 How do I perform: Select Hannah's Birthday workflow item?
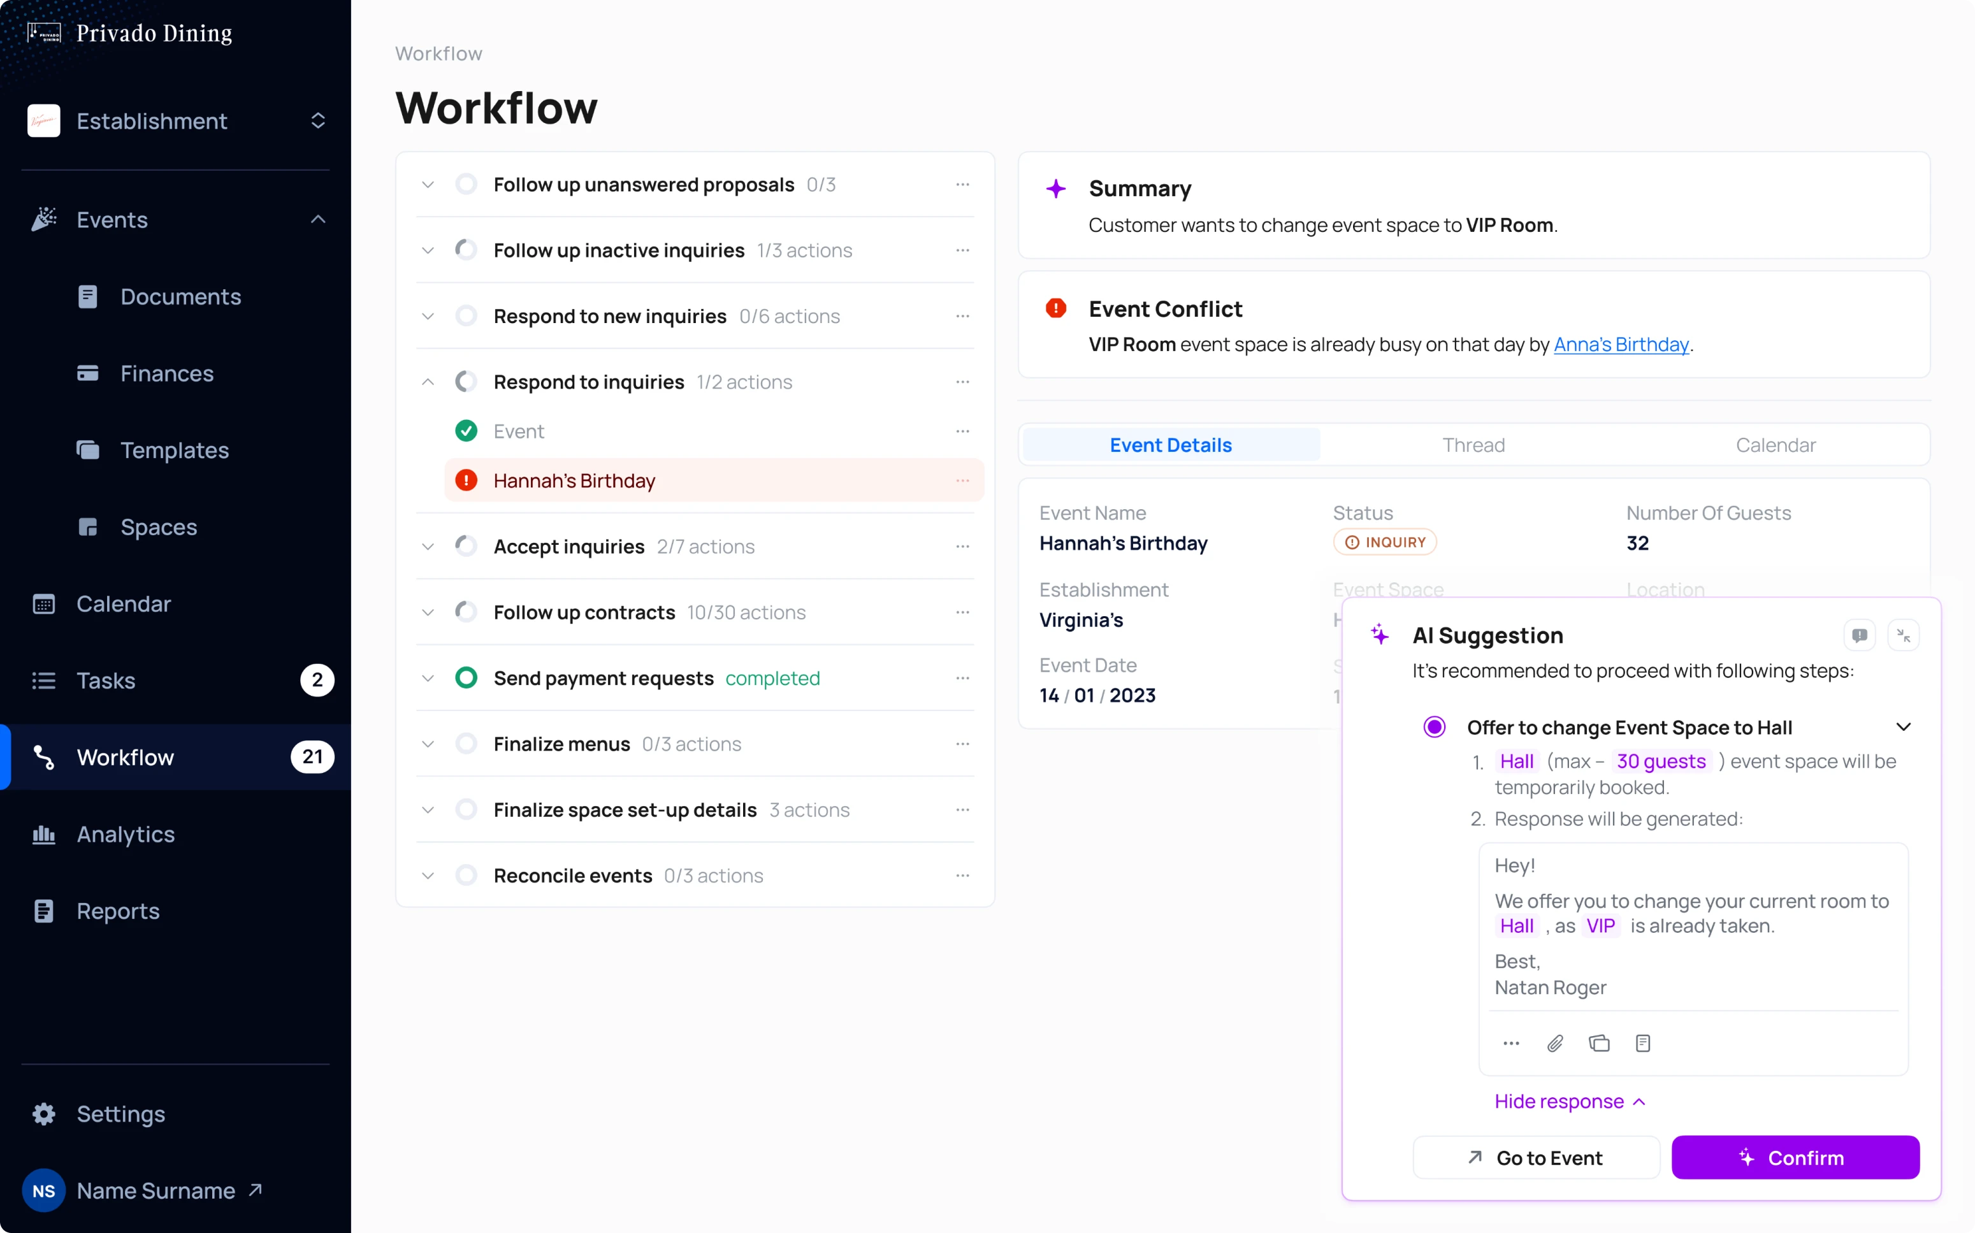click(x=574, y=480)
